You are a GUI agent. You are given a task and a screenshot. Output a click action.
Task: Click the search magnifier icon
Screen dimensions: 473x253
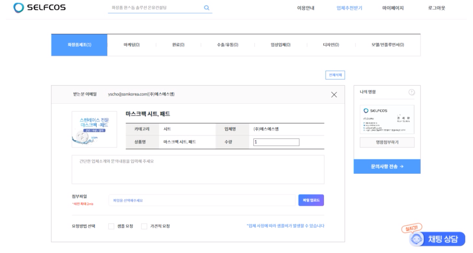(x=206, y=7)
